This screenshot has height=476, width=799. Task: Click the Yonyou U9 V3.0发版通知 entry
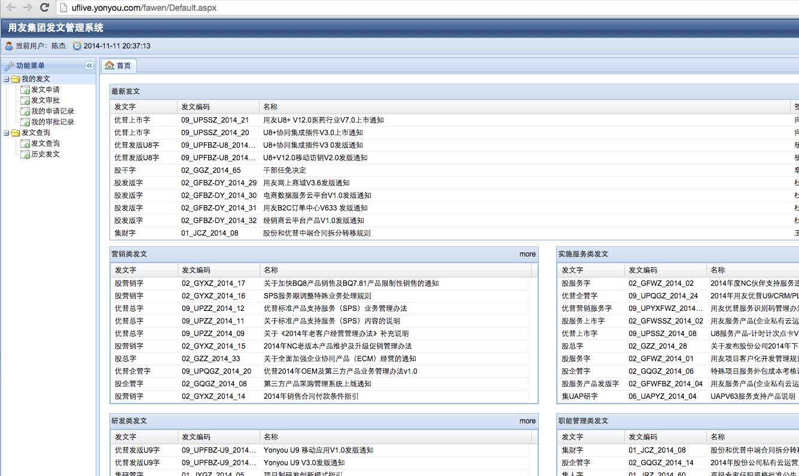pyautogui.click(x=304, y=463)
